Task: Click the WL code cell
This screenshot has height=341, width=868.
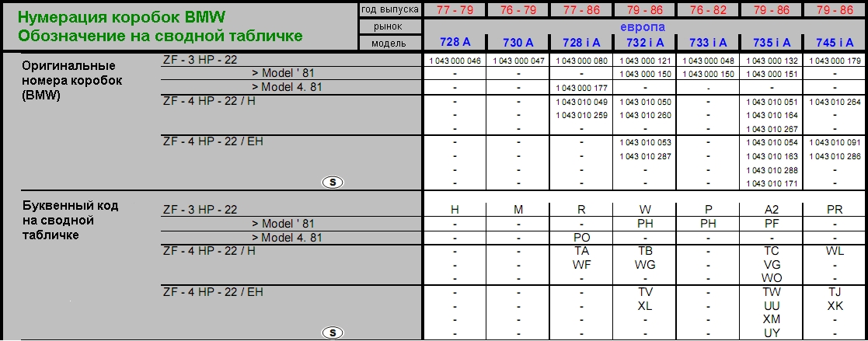Action: [835, 251]
